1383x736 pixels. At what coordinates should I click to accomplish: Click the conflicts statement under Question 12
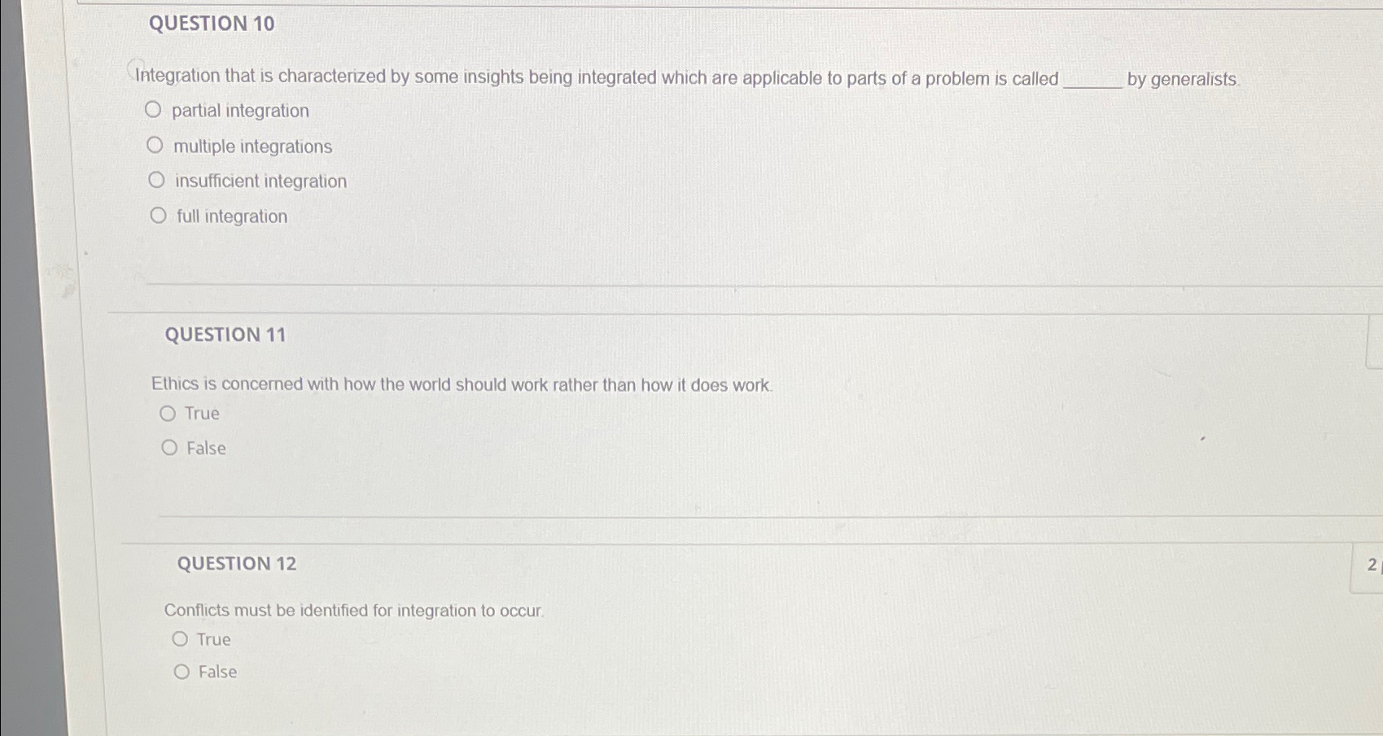coord(353,610)
